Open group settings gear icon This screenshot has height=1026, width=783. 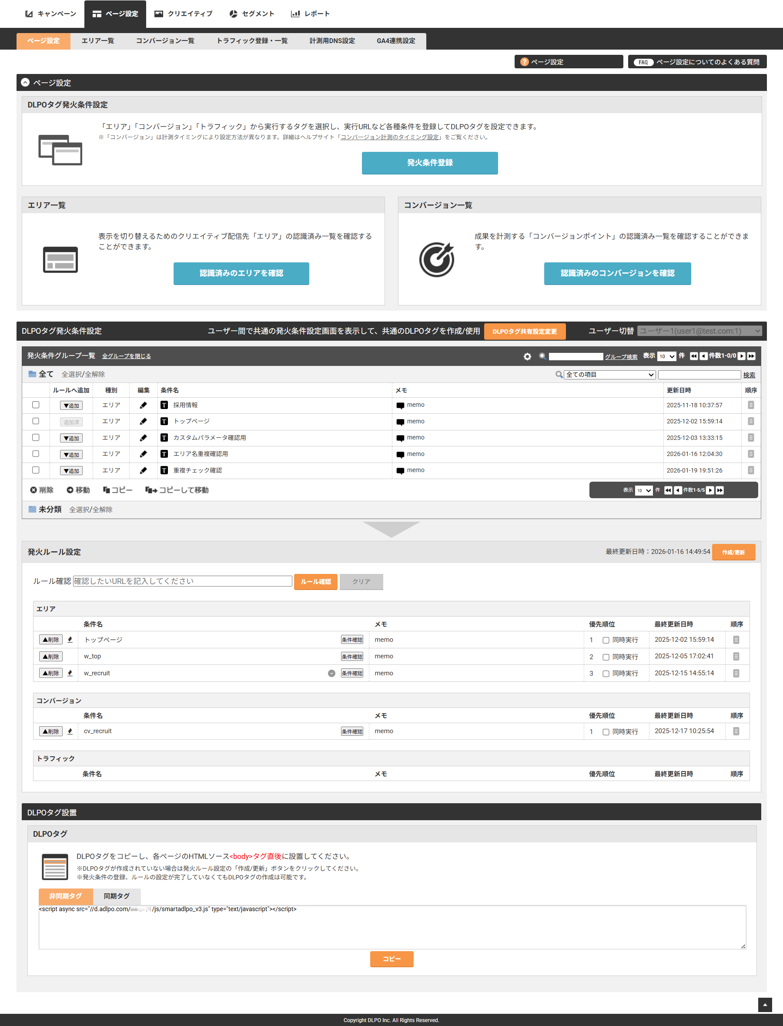(527, 357)
